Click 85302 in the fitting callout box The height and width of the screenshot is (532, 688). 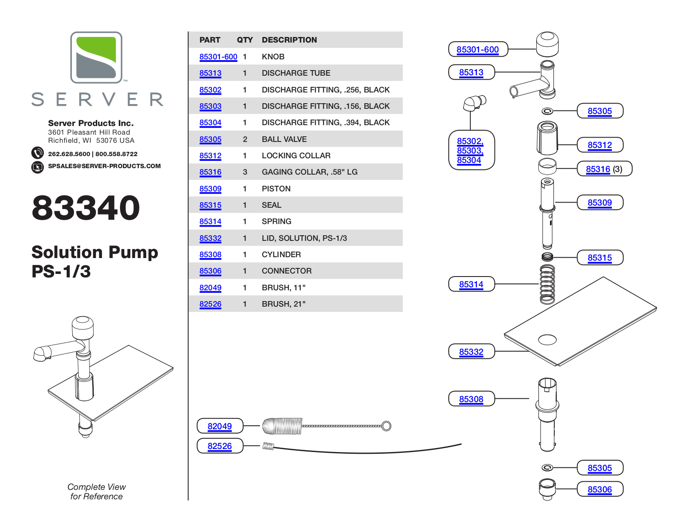470,141
